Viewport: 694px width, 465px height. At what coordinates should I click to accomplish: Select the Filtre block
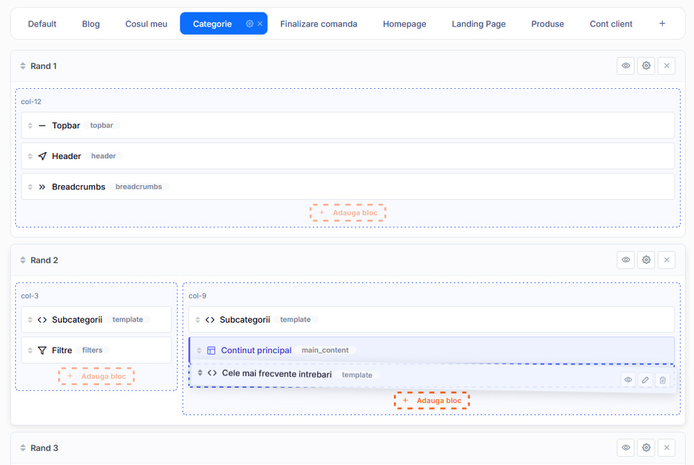coord(96,350)
